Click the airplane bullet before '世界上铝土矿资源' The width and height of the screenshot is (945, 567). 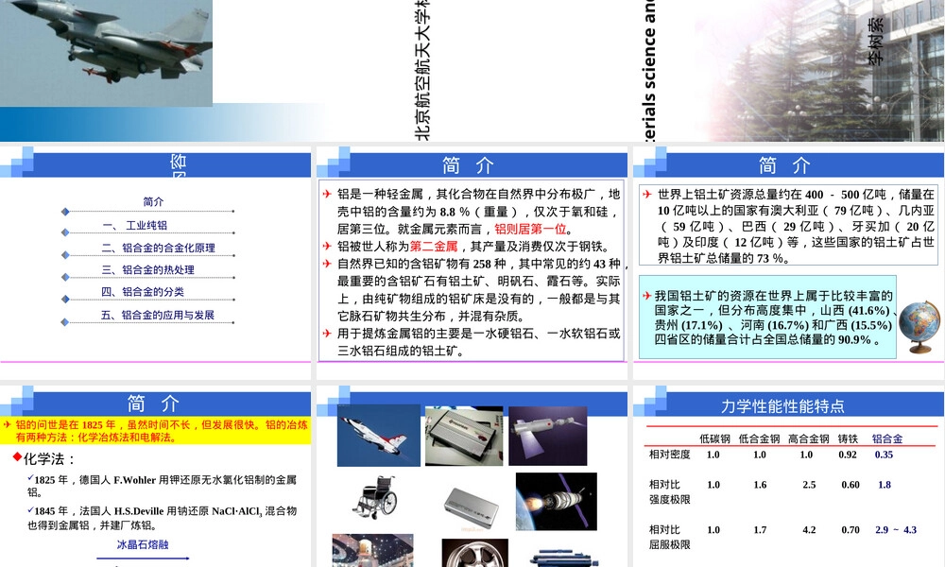point(647,194)
